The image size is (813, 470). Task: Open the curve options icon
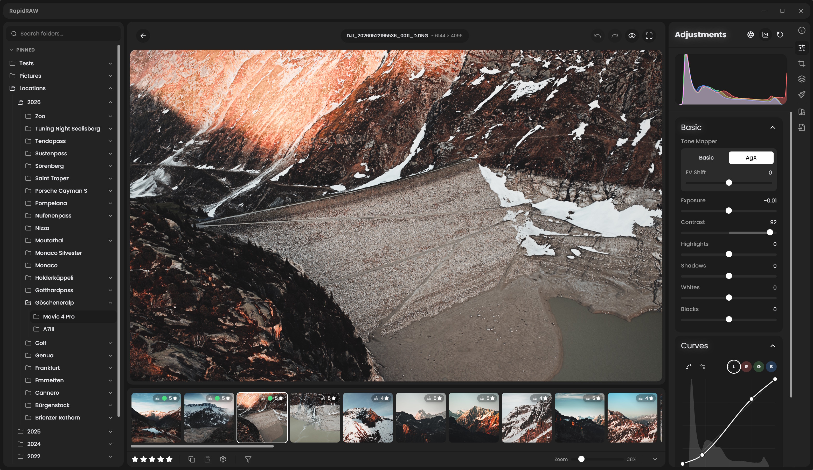(x=703, y=367)
